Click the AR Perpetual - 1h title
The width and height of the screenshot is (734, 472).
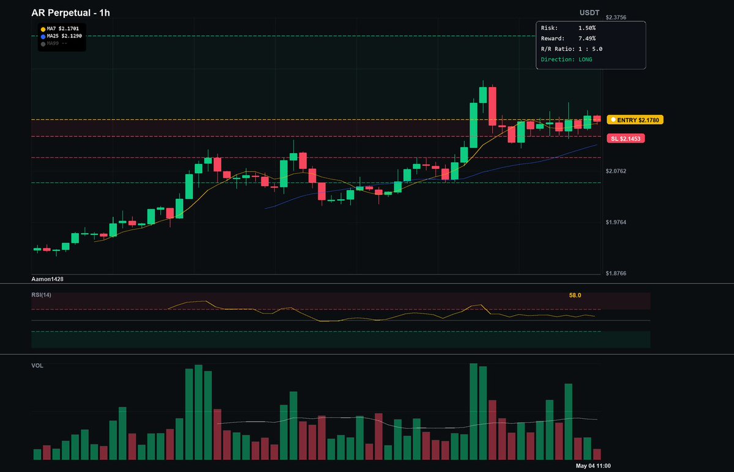pos(70,13)
